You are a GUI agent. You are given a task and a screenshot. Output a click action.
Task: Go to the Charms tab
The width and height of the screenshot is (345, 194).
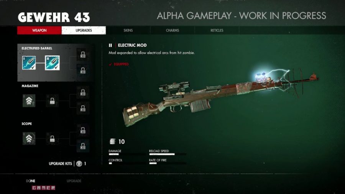pyautogui.click(x=172, y=30)
